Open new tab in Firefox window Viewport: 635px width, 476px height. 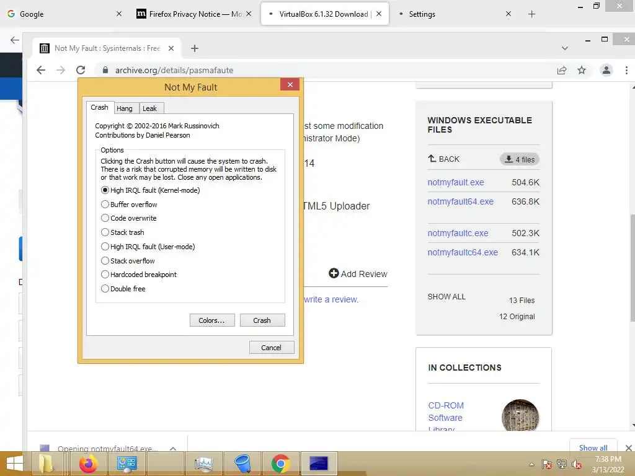tap(531, 14)
